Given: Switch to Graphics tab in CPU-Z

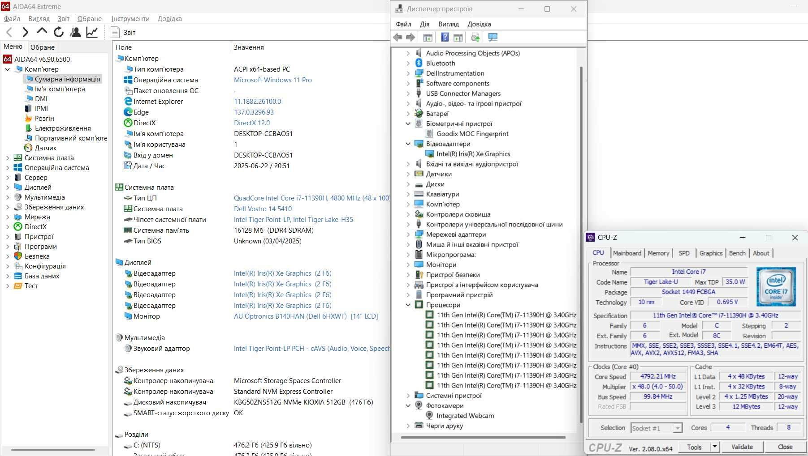Looking at the screenshot, I should [x=711, y=253].
